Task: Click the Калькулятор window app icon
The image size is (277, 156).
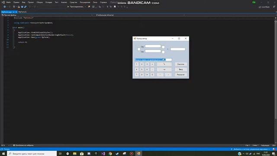Action: 135,39
